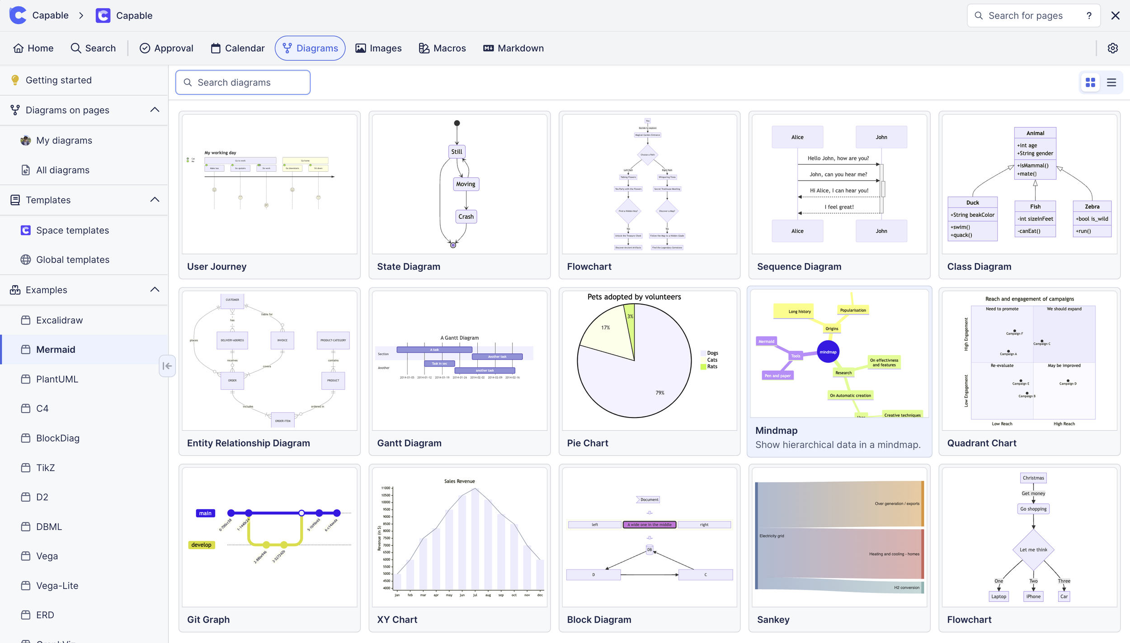This screenshot has width=1130, height=643.
Task: Switch to list view layout
Action: pyautogui.click(x=1111, y=82)
